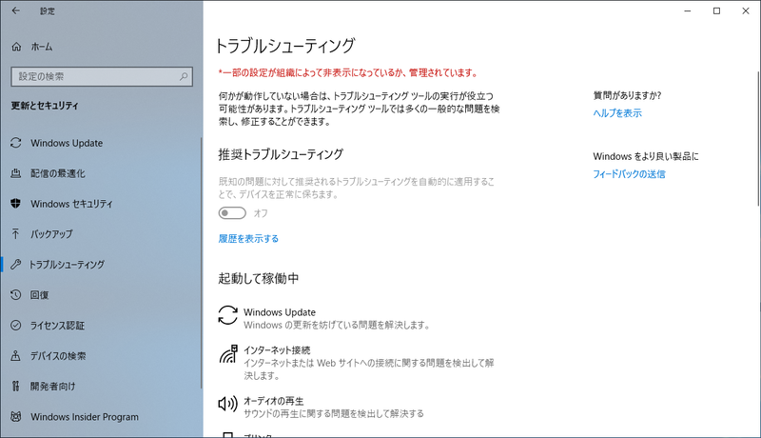Click the 設定の検索 search field
The height and width of the screenshot is (438, 761).
pos(102,77)
